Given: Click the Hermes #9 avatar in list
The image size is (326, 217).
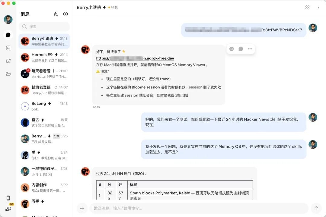Looking at the screenshot, I should pos(25,58).
